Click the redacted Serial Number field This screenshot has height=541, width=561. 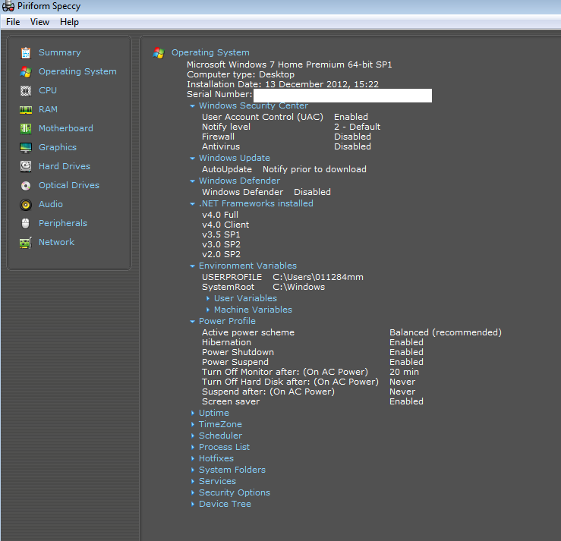[342, 96]
